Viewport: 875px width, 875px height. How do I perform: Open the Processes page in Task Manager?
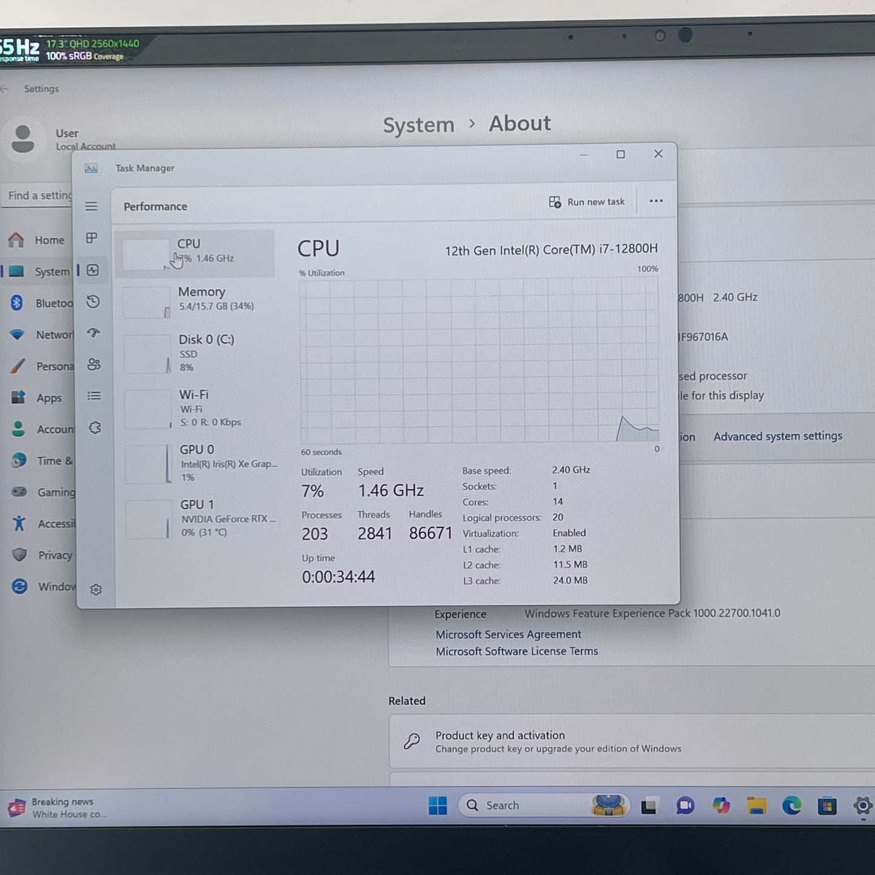[x=92, y=238]
